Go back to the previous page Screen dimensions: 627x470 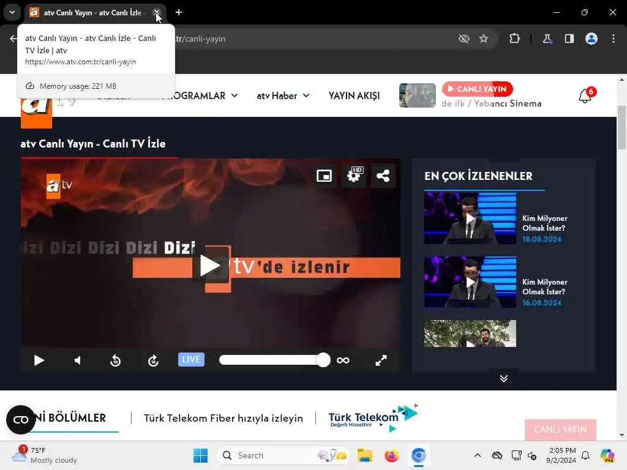click(13, 39)
